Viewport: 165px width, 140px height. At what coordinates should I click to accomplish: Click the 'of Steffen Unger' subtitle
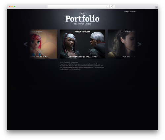point(82,24)
